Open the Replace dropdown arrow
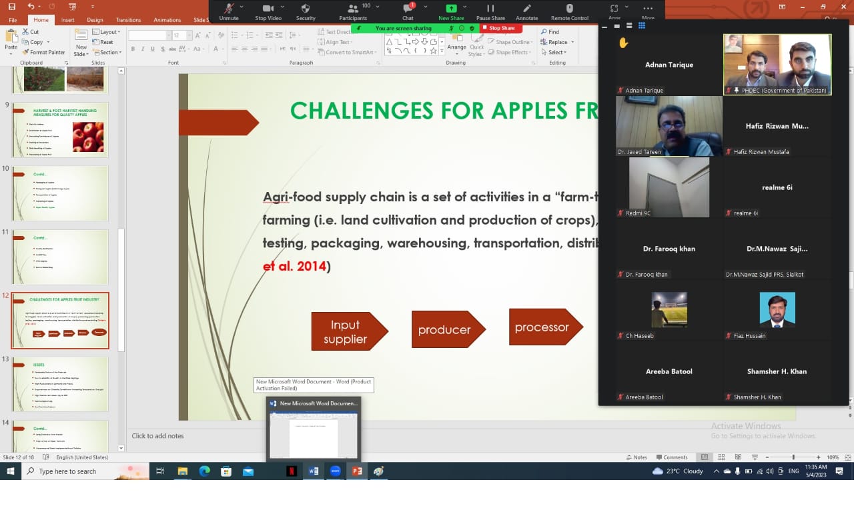 click(x=572, y=42)
